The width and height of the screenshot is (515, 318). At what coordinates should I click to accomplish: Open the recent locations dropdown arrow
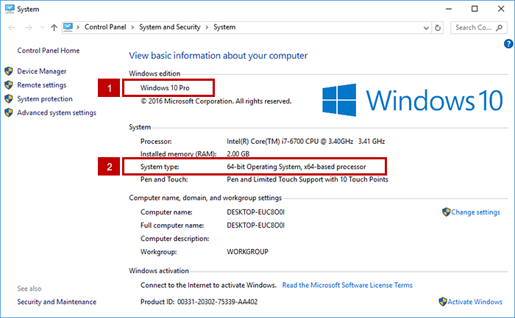pos(42,27)
